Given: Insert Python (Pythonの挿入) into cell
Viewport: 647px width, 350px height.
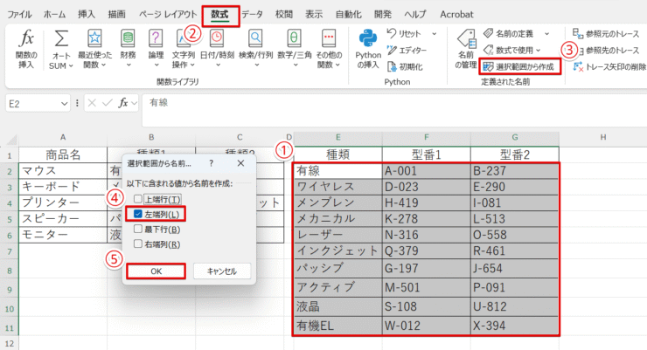Looking at the screenshot, I should click(x=368, y=50).
